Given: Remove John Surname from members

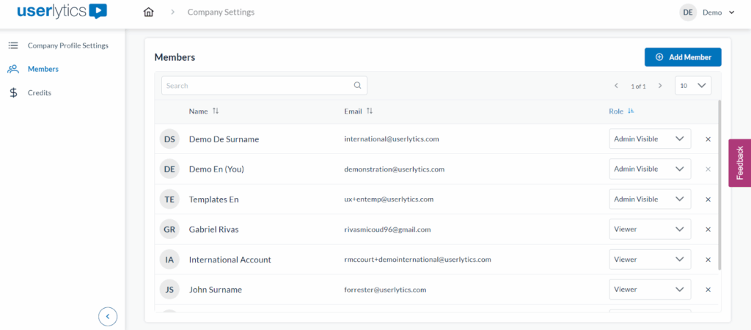Looking at the screenshot, I should (708, 290).
